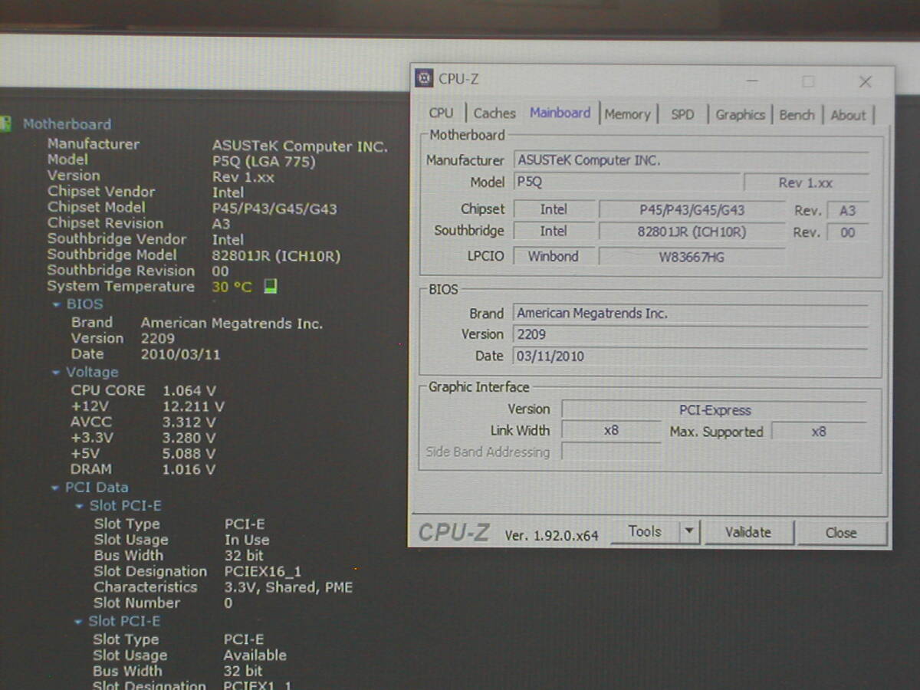Viewport: 920px width, 690px height.
Task: Click the Close button in CPU-Z
Action: click(x=841, y=533)
